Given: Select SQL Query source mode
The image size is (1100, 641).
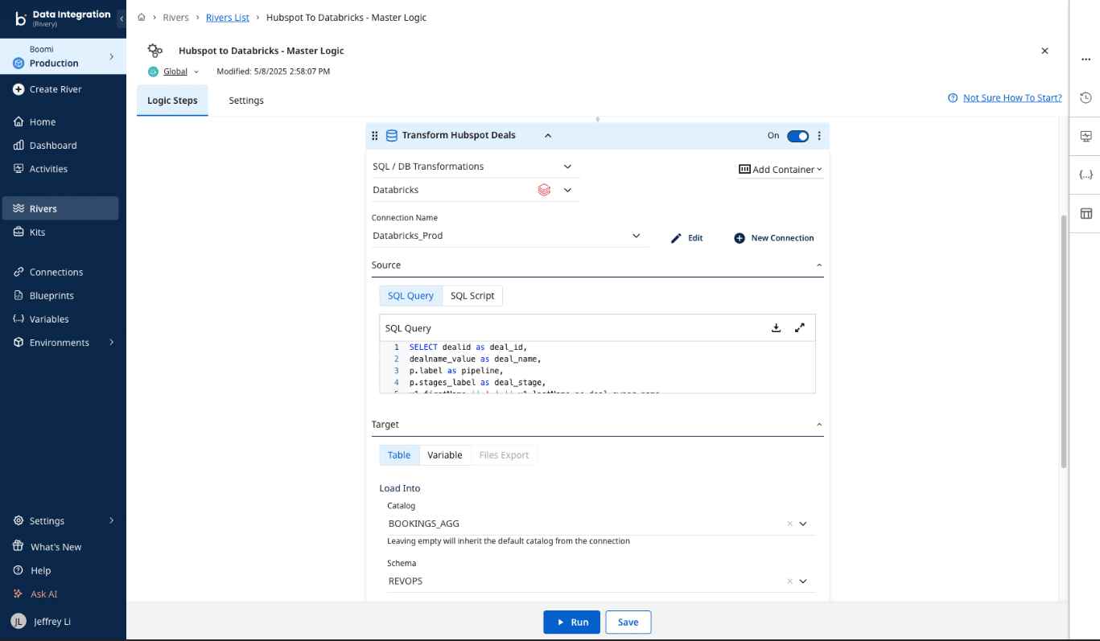Looking at the screenshot, I should click(x=410, y=296).
